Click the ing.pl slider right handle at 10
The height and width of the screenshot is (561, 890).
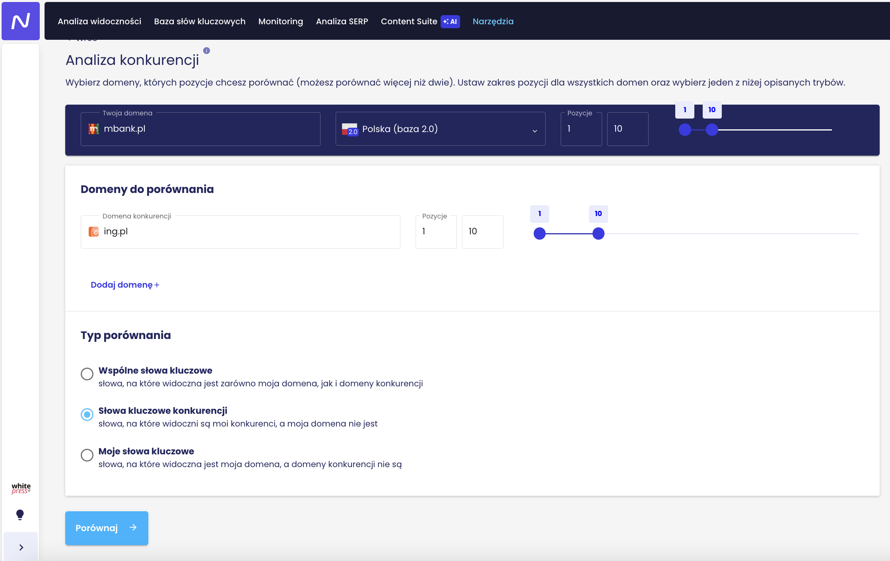coord(599,234)
